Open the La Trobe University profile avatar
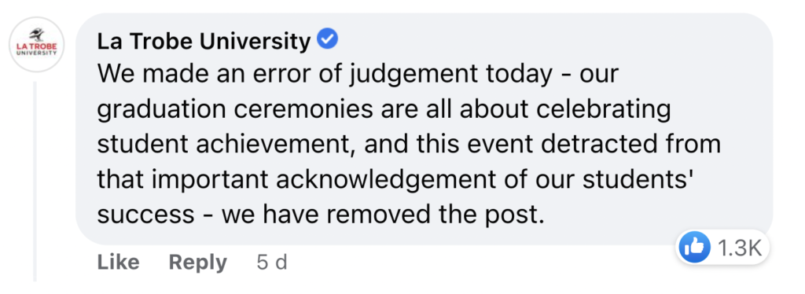This screenshot has width=805, height=294. 36,44
